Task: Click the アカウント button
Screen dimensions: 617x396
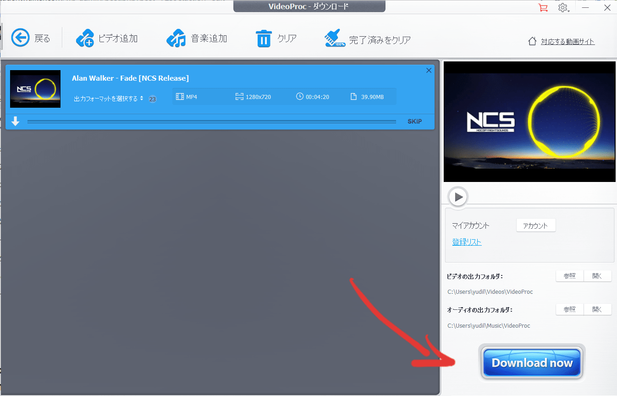Action: pyautogui.click(x=536, y=225)
